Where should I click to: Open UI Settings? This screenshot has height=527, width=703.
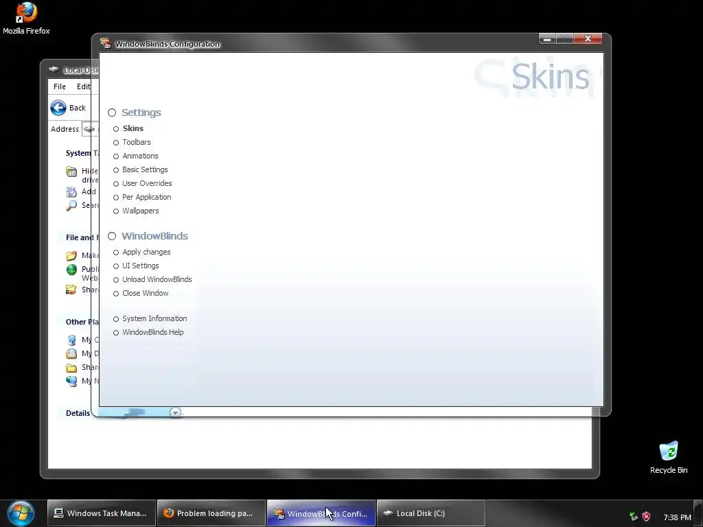pos(140,266)
